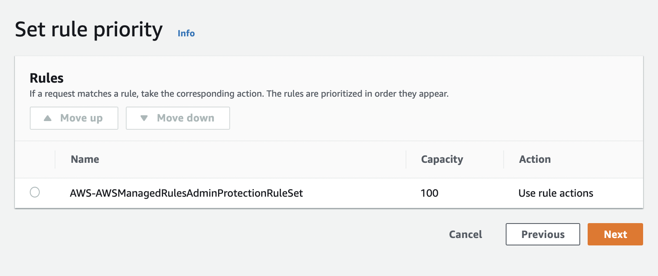658x276 pixels.
Task: Cancel the rule priority setup
Action: point(466,234)
